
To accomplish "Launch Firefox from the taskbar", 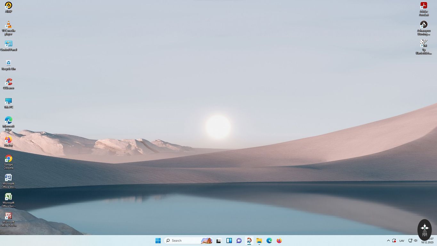I will [279, 241].
